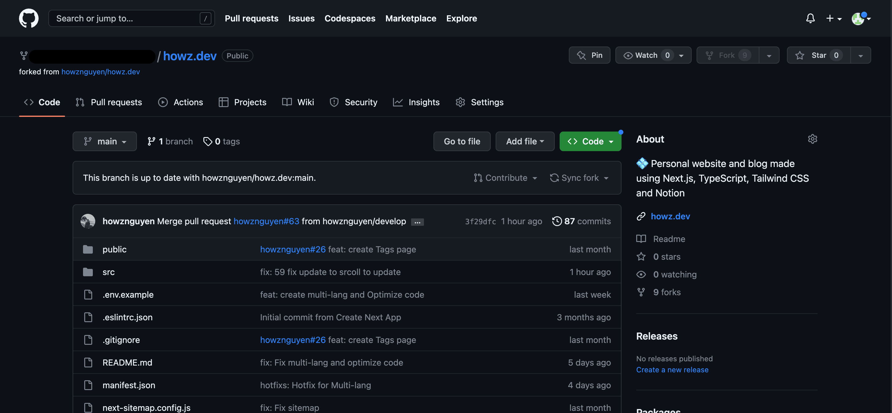Open the .gitignore file

(121, 340)
